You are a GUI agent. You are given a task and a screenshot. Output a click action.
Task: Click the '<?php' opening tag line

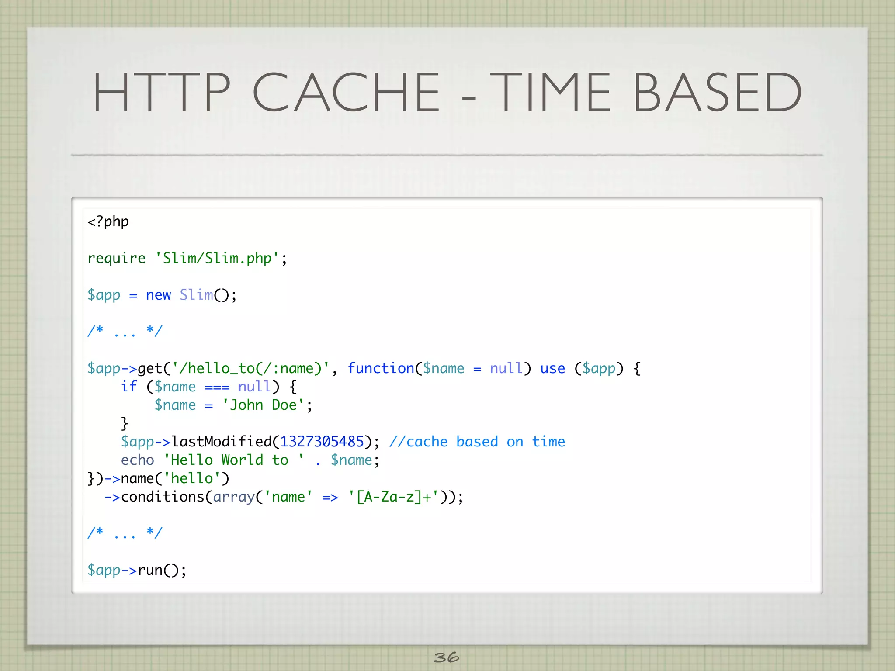pos(108,222)
